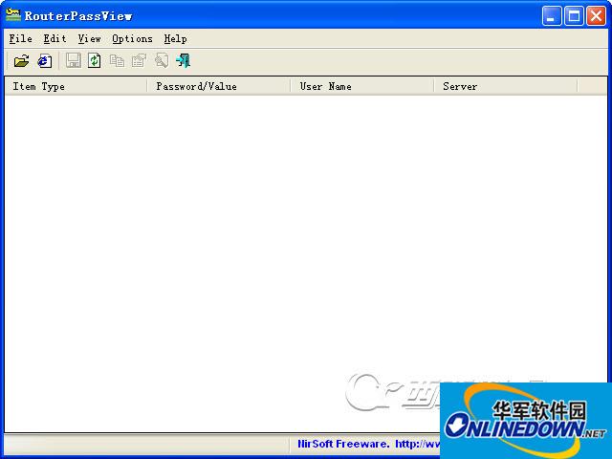
Task: Sort by the User Name column header
Action: pyautogui.click(x=362, y=86)
